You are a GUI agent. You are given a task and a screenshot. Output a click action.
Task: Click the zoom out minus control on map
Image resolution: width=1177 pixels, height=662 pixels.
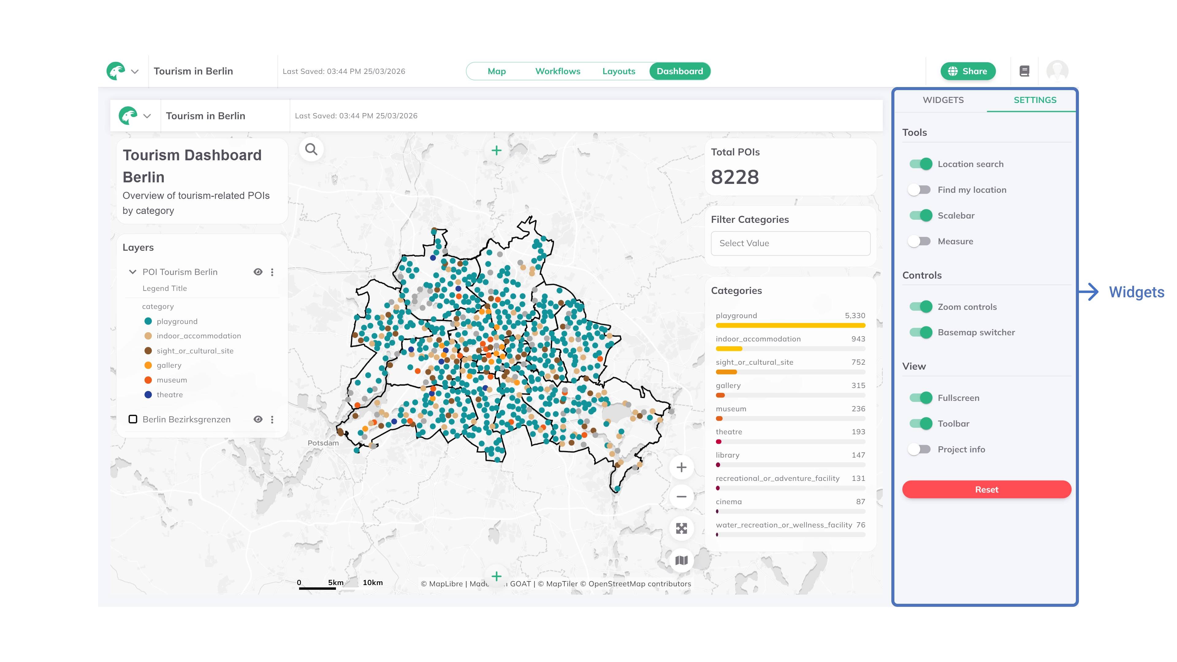tap(681, 496)
